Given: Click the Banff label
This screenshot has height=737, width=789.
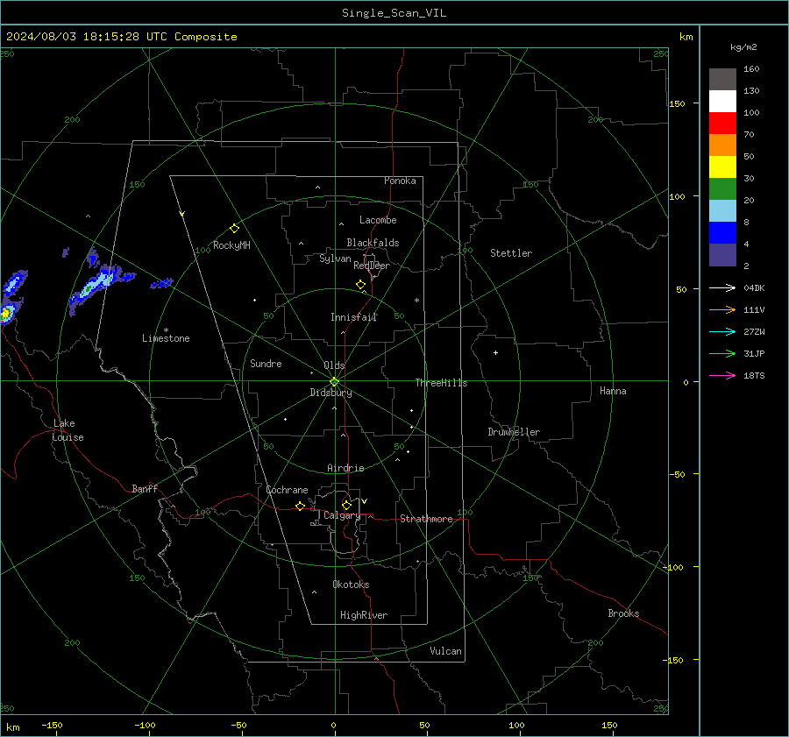Looking at the screenshot, I should [x=145, y=488].
